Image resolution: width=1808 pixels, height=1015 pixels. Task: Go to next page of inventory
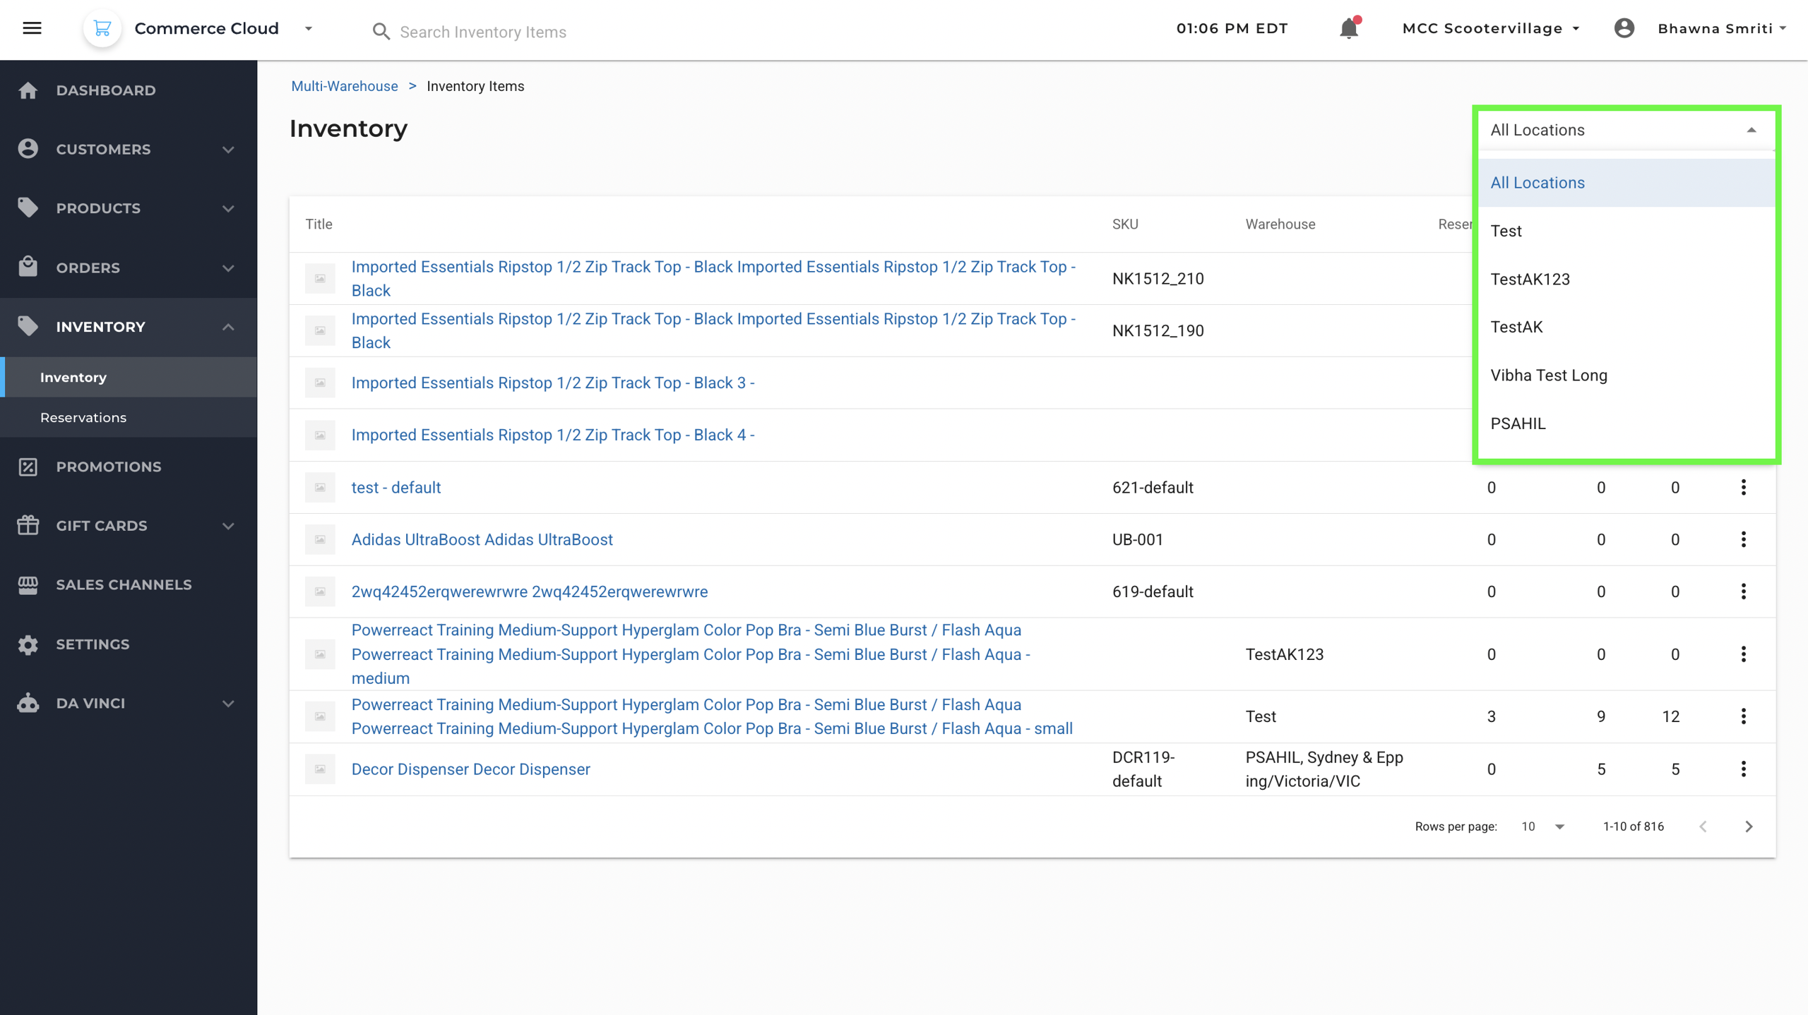pyautogui.click(x=1749, y=827)
